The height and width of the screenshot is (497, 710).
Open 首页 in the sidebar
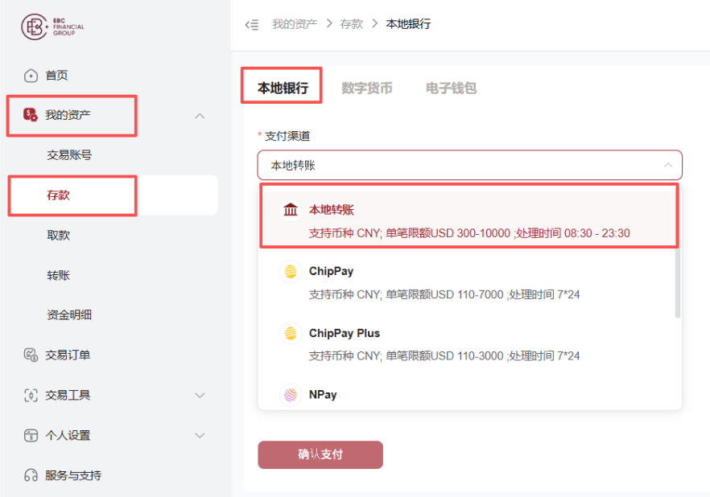point(56,76)
